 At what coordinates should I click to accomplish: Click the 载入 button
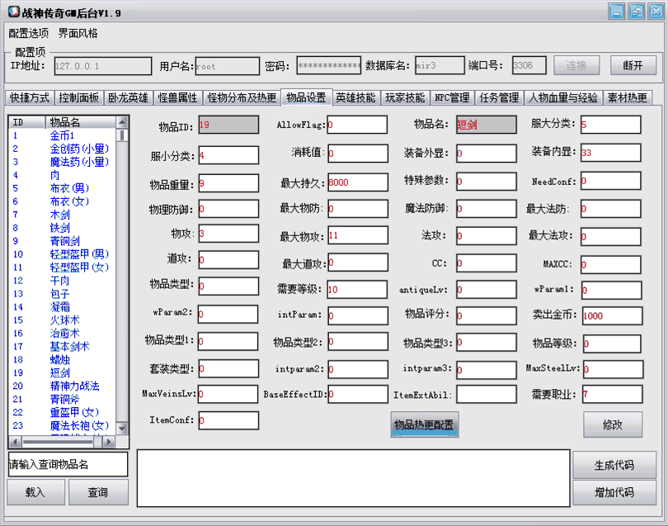35,492
